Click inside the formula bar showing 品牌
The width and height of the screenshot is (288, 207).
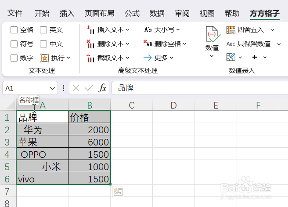(200, 88)
